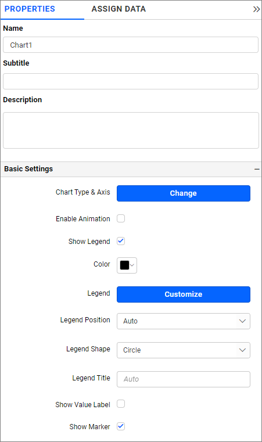Screen dimensions: 262x442
Task: Click the Change button for Chart Type
Action: point(184,193)
